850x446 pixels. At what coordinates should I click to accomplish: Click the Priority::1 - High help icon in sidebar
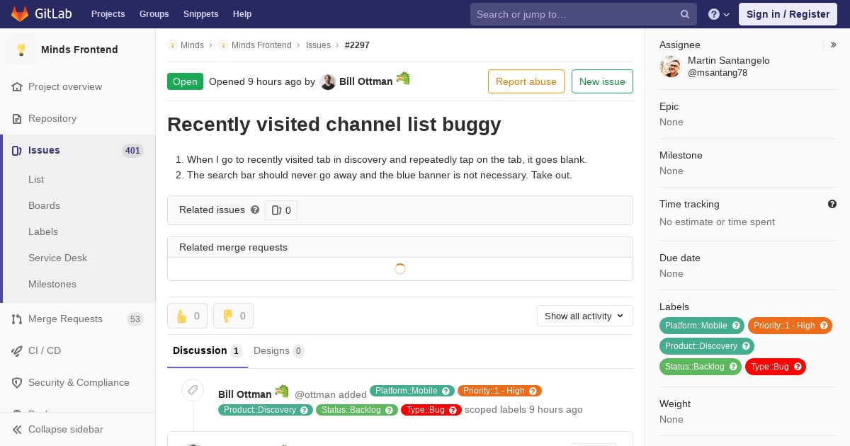(x=824, y=326)
